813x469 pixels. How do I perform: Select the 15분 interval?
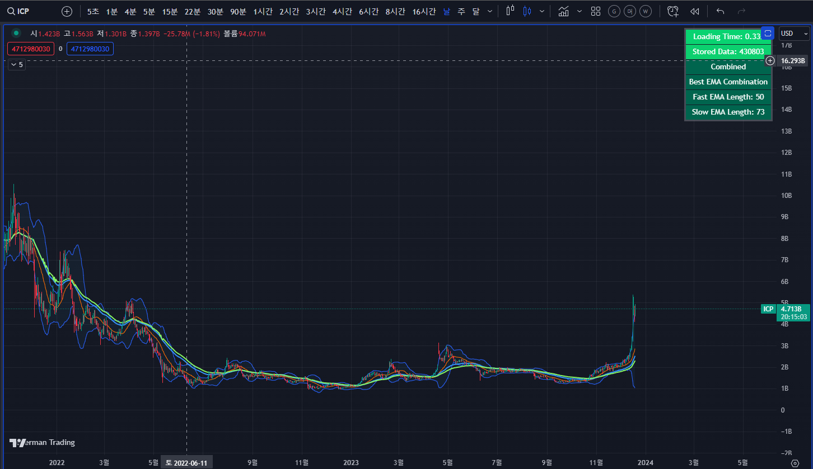coord(170,11)
